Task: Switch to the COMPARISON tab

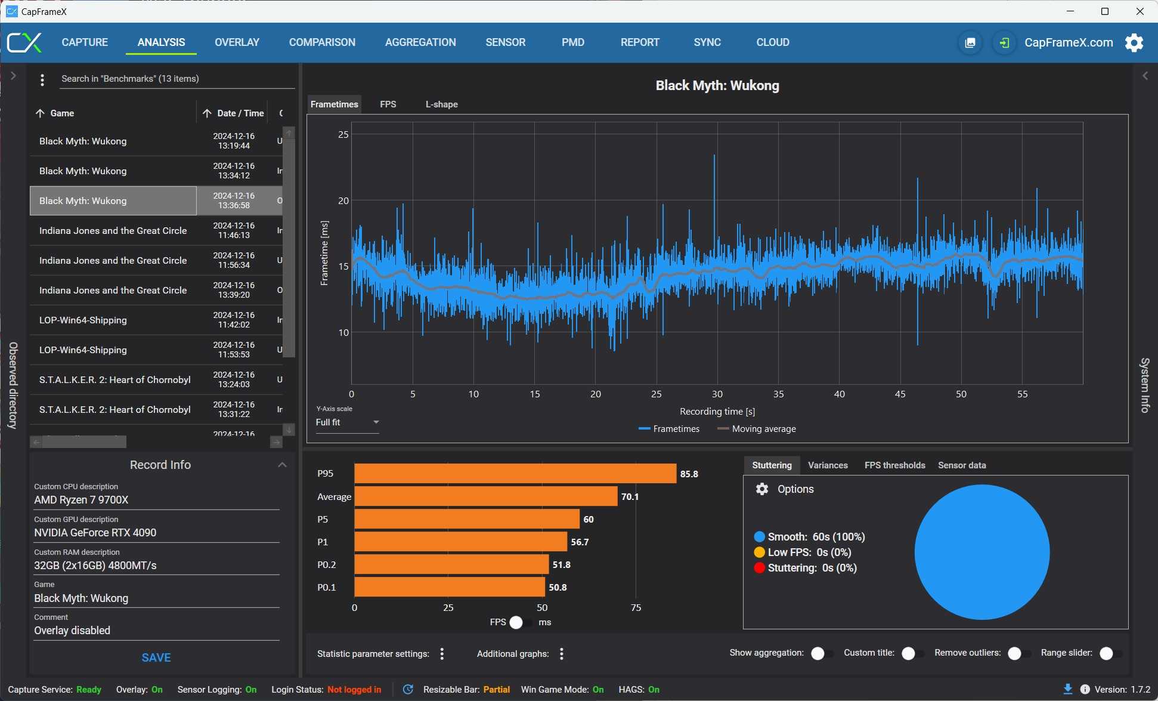Action: [322, 42]
